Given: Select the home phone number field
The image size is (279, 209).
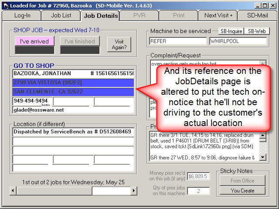Looking at the screenshot, I should (x=32, y=101).
